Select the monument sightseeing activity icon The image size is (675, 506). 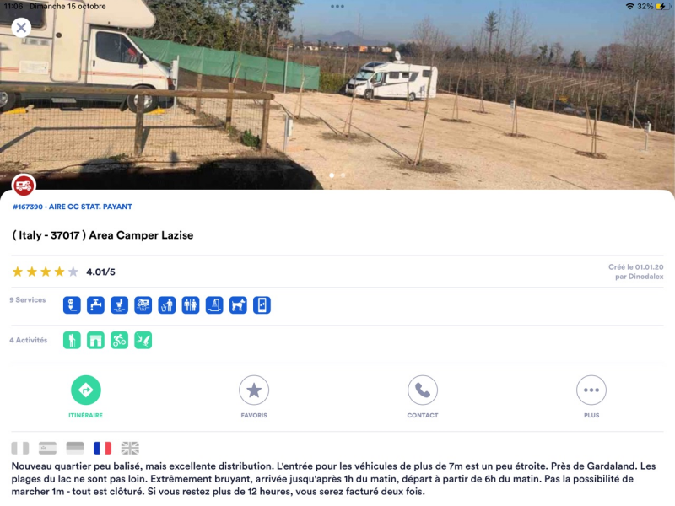tap(95, 340)
